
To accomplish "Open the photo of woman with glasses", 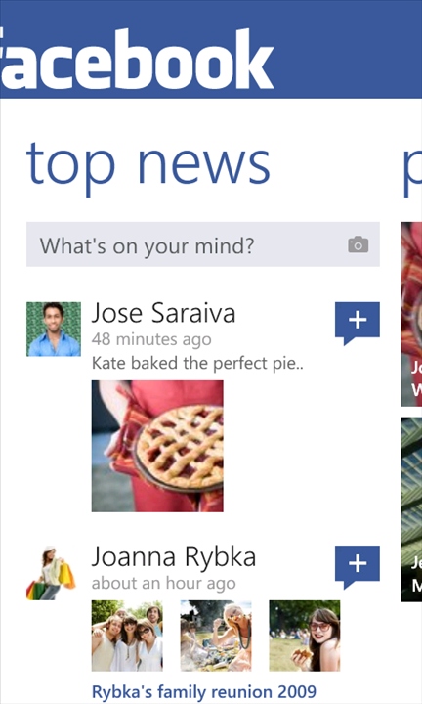I will point(305,636).
